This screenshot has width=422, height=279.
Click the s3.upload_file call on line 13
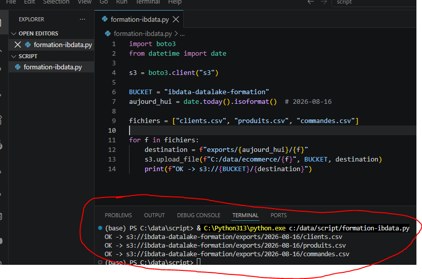(263, 160)
